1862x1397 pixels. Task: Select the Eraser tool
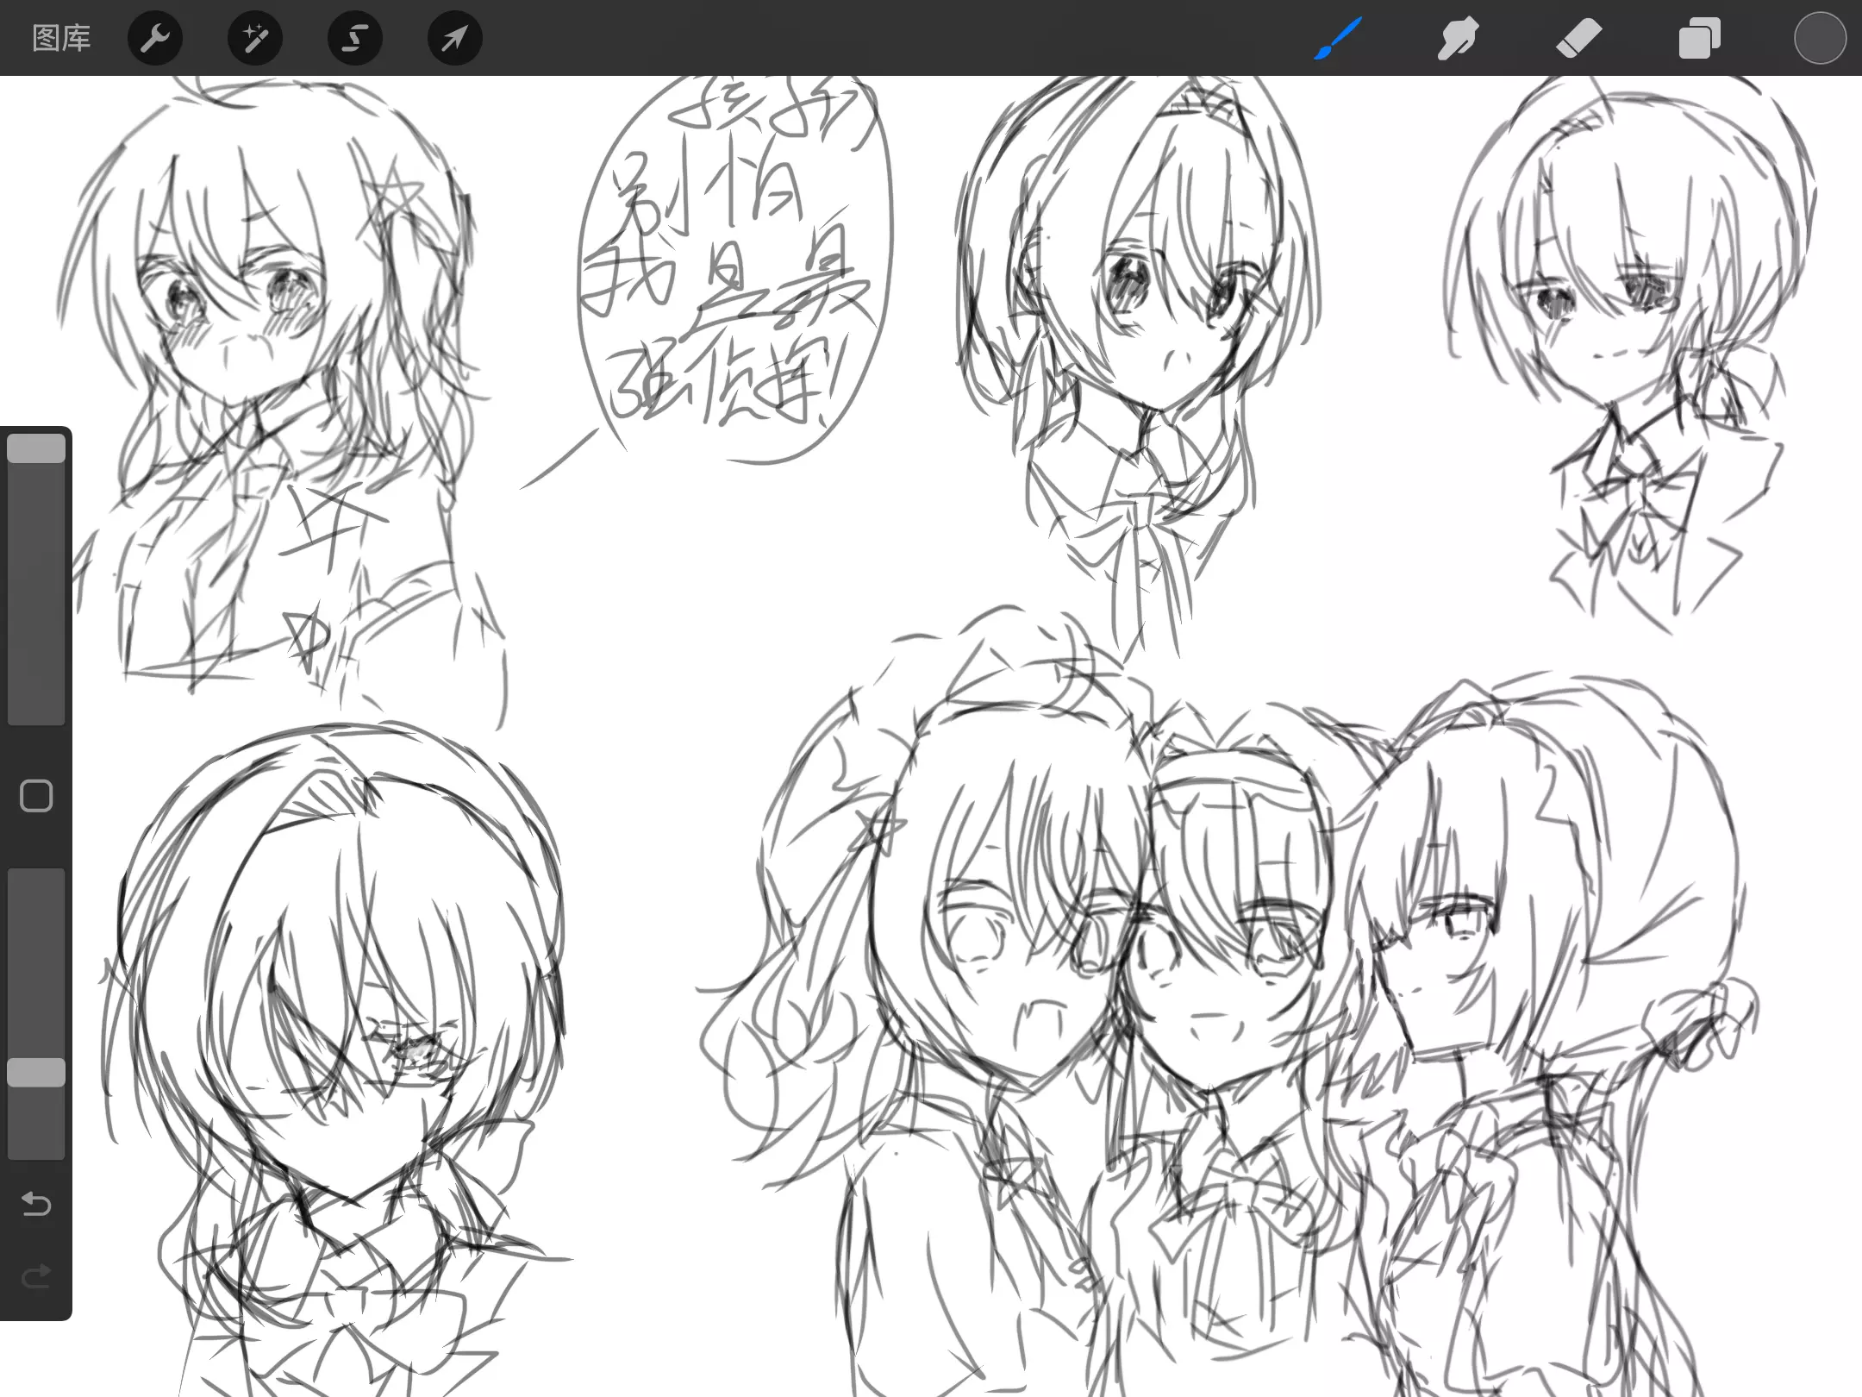(1578, 38)
